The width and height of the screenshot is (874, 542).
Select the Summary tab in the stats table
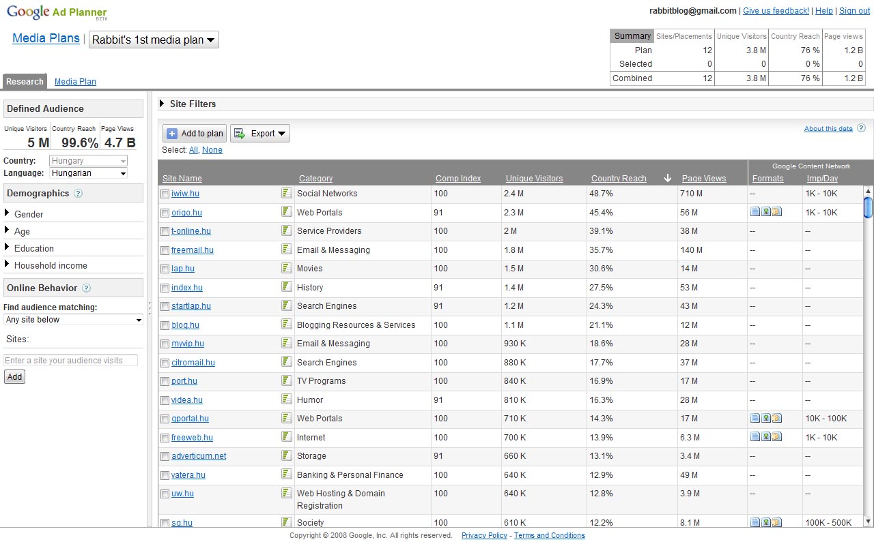tap(632, 36)
